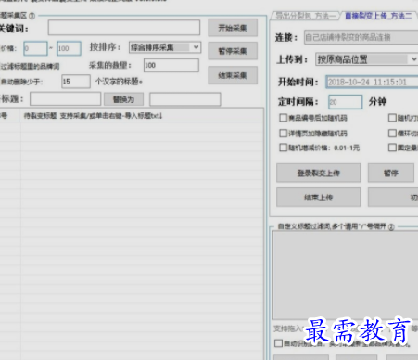Toggle 商品编号后加随机码 checkbox
This screenshot has width=418, height=360.
[283, 118]
